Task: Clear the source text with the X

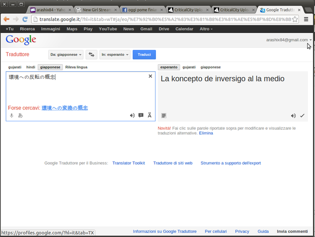Action: tap(150, 76)
